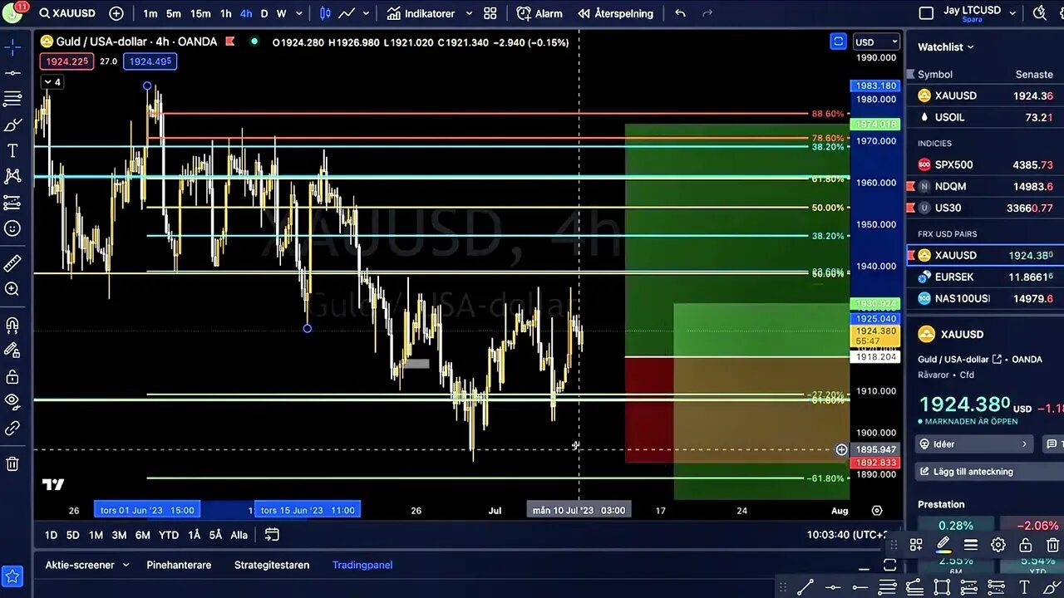
Task: Toggle stay in drawing mode
Action: (12, 350)
